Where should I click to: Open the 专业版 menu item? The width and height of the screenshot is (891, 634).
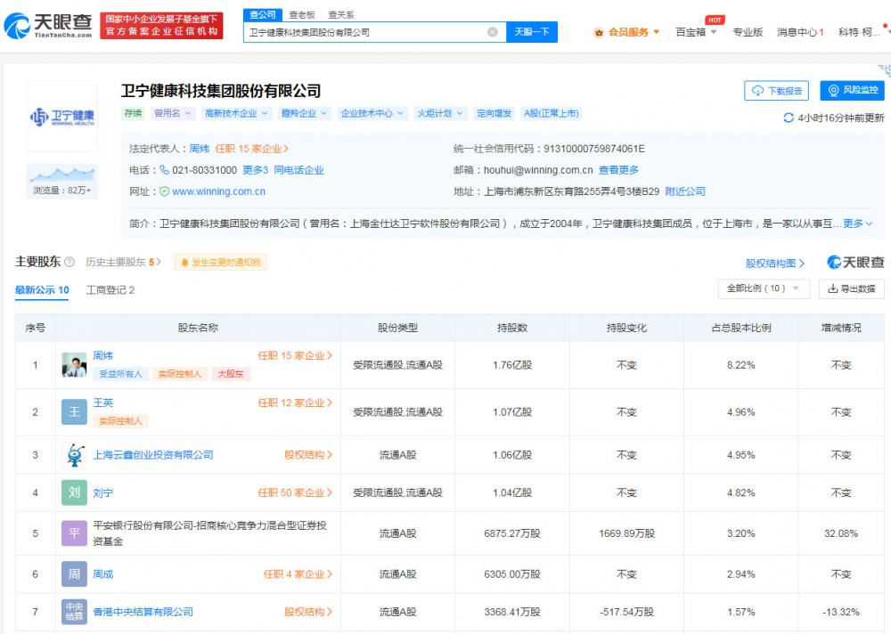click(748, 32)
